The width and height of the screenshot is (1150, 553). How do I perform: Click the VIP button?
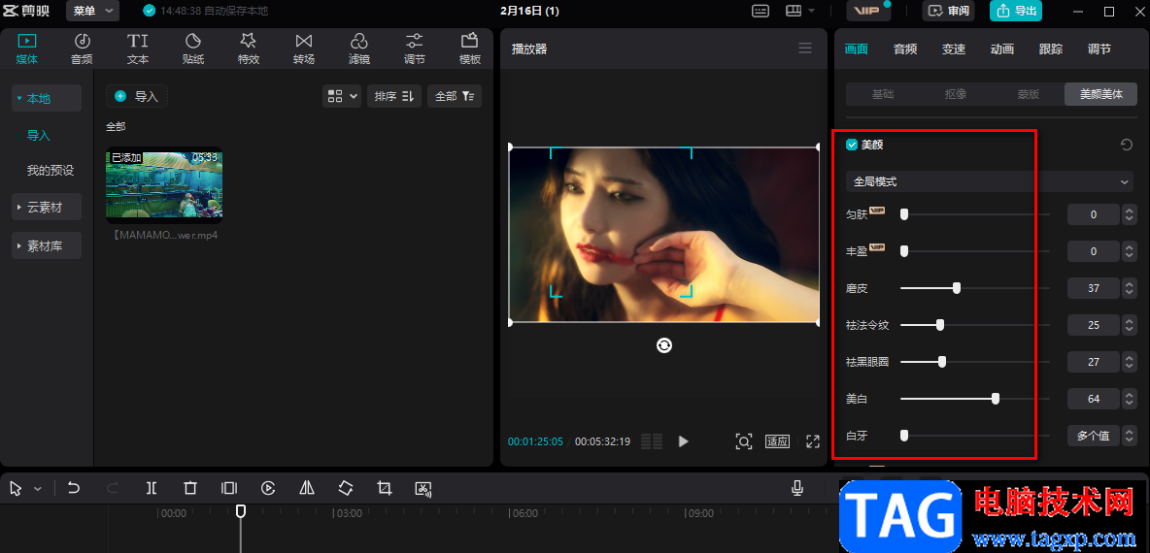pyautogui.click(x=868, y=11)
